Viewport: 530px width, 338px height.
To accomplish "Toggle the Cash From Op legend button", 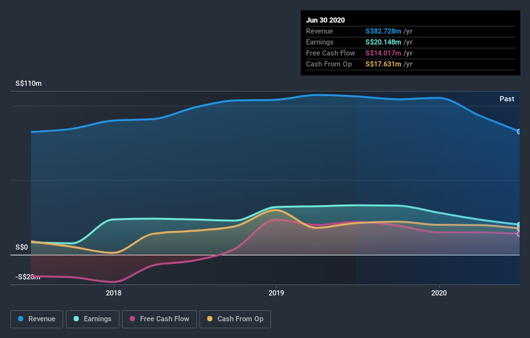I will [x=235, y=319].
